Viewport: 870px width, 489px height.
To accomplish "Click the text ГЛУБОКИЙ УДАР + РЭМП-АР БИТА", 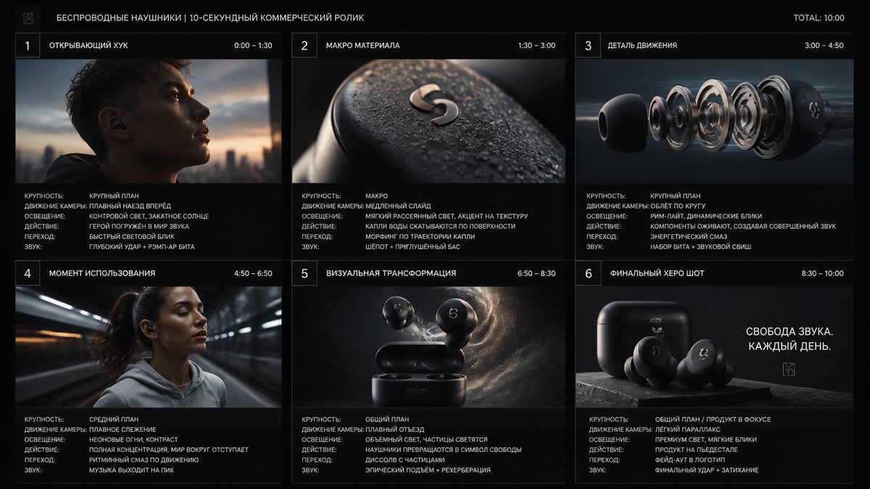I will (x=141, y=246).
